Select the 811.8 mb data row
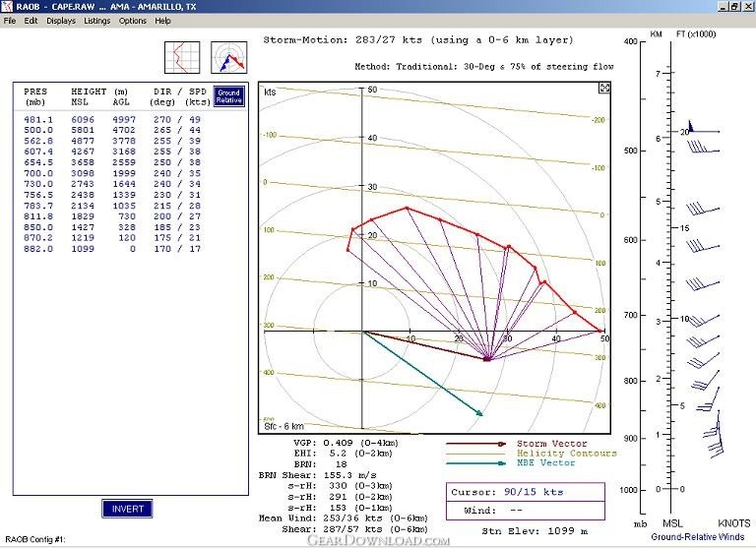This screenshot has width=756, height=548. pos(112,216)
